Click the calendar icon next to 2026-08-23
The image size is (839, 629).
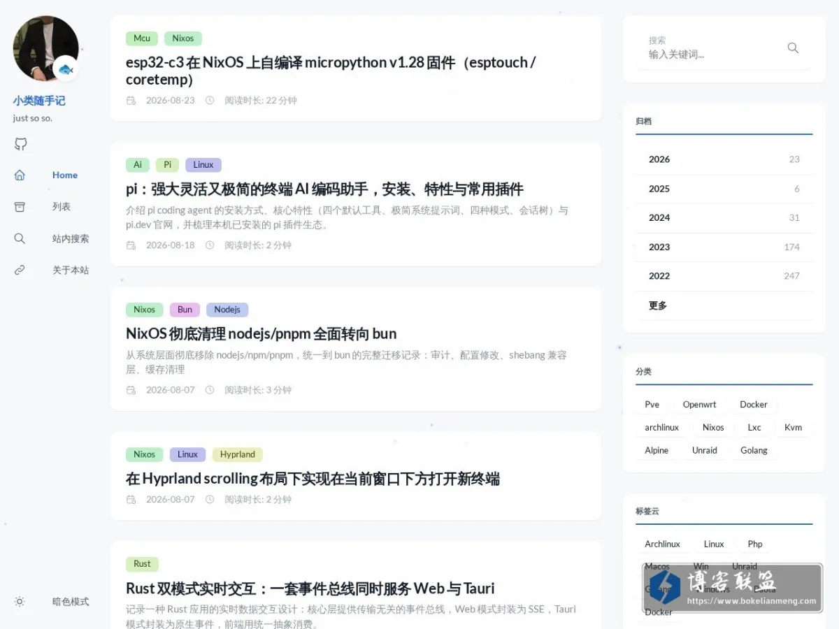click(131, 100)
